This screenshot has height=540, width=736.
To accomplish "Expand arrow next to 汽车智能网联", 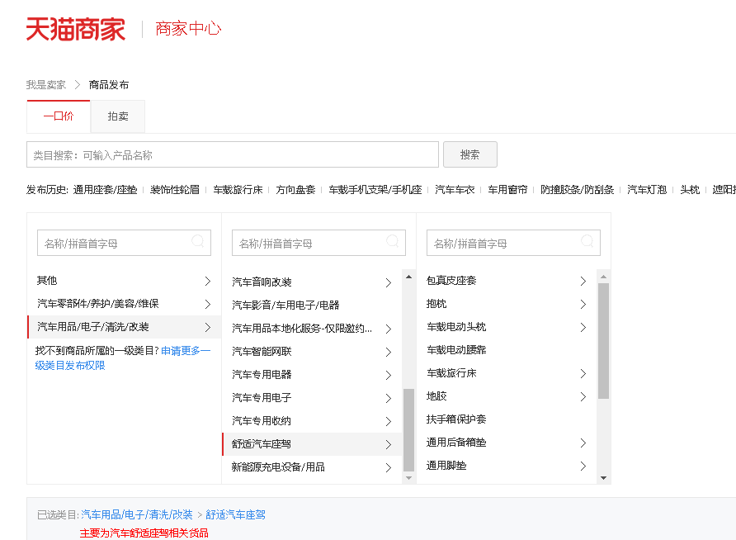I will (388, 353).
